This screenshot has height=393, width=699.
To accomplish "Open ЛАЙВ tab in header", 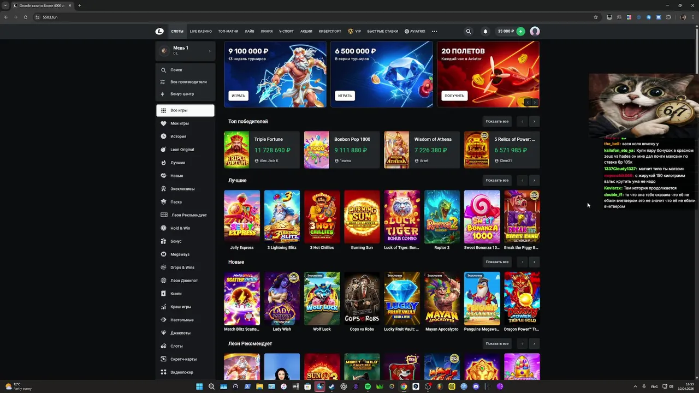I will pyautogui.click(x=250, y=31).
